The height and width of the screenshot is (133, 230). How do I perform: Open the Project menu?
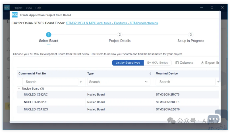tap(18, 8)
